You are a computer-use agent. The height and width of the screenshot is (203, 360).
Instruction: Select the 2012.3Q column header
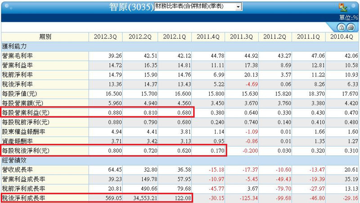[105, 37]
